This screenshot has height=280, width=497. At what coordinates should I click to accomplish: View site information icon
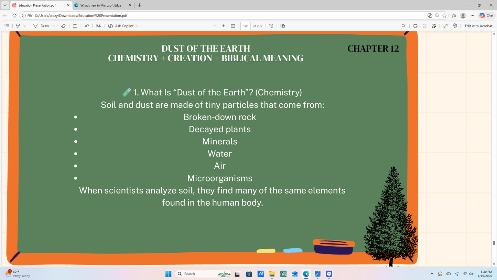pyautogui.click(x=24, y=15)
